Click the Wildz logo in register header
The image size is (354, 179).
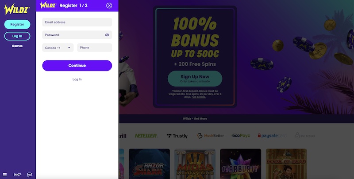[x=48, y=5]
